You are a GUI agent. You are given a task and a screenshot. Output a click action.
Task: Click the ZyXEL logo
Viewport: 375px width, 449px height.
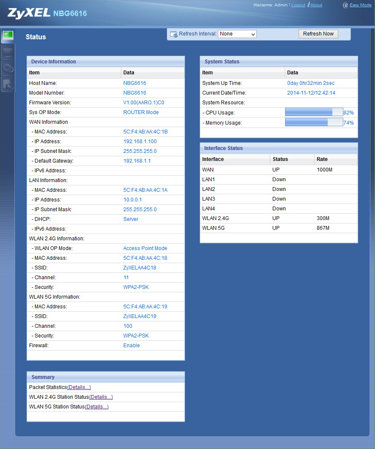(x=29, y=13)
